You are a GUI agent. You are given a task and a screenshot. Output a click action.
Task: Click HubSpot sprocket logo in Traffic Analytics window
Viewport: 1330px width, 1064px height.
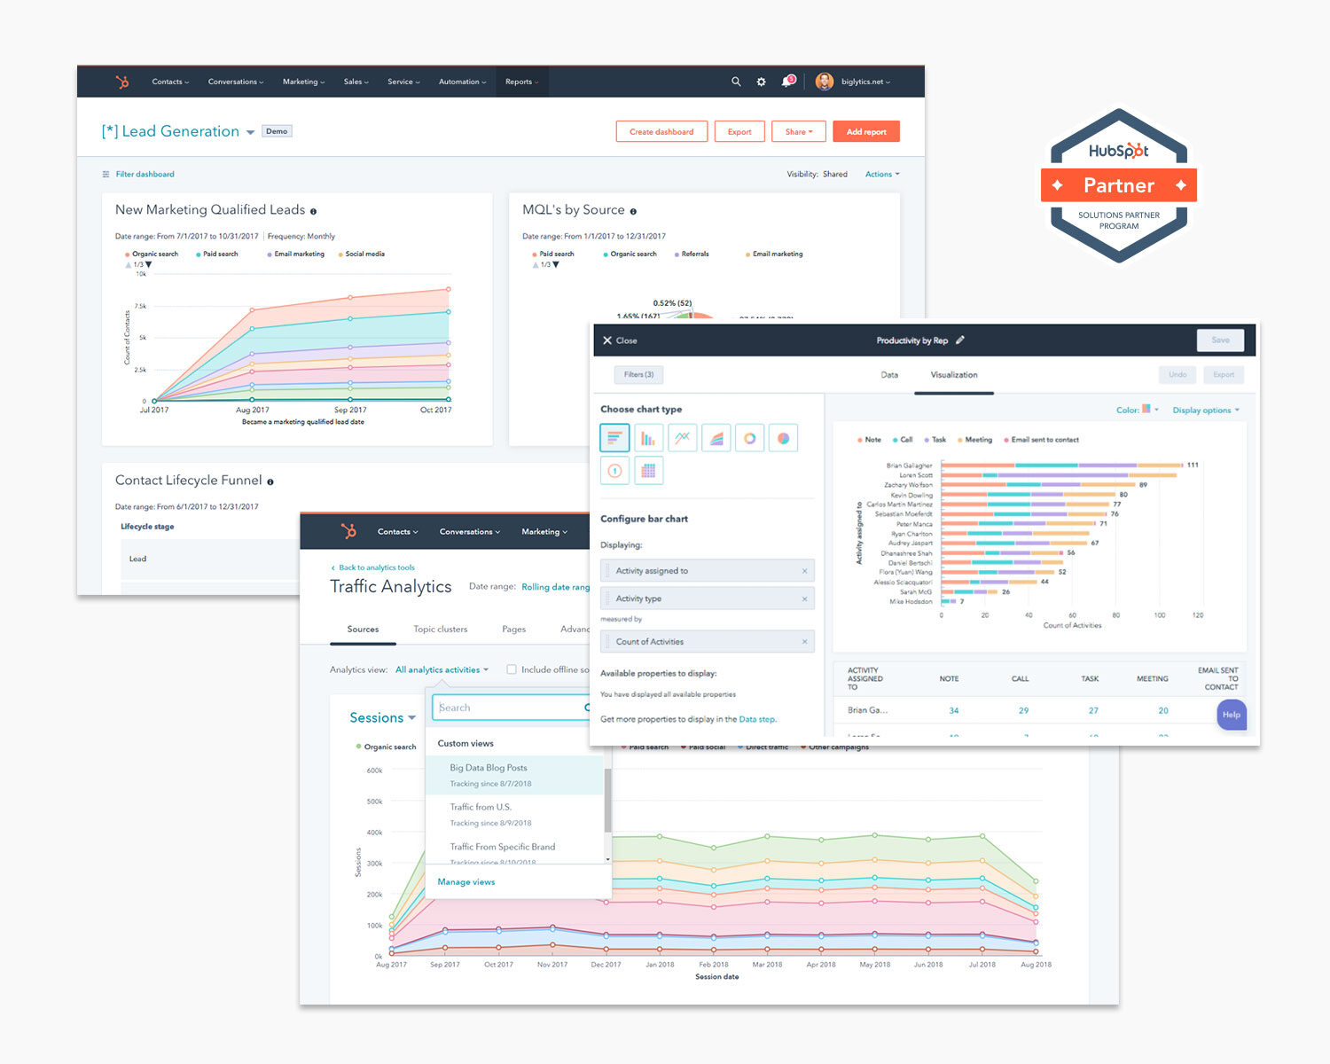point(348,531)
